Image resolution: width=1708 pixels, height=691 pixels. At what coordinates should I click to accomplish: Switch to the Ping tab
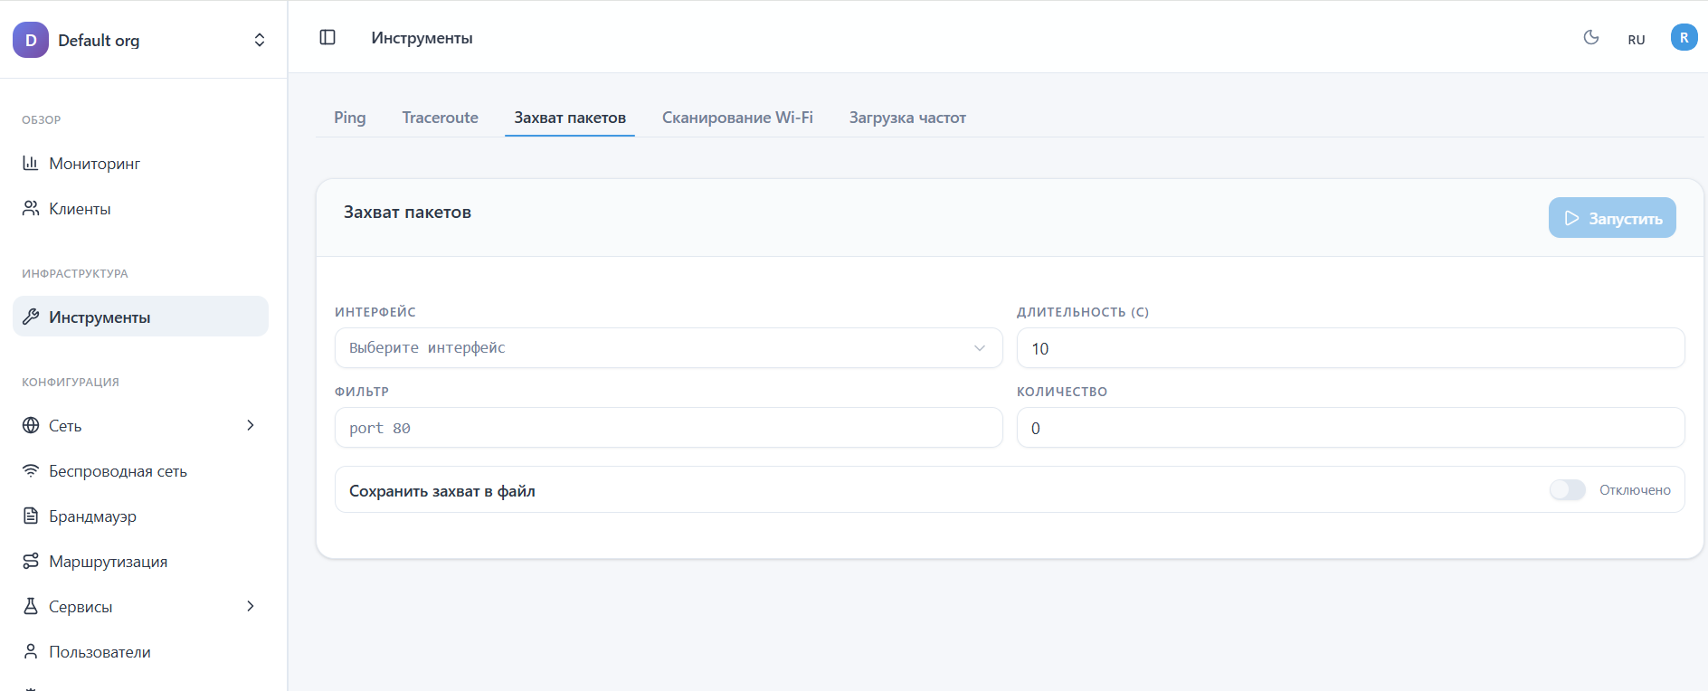point(349,118)
